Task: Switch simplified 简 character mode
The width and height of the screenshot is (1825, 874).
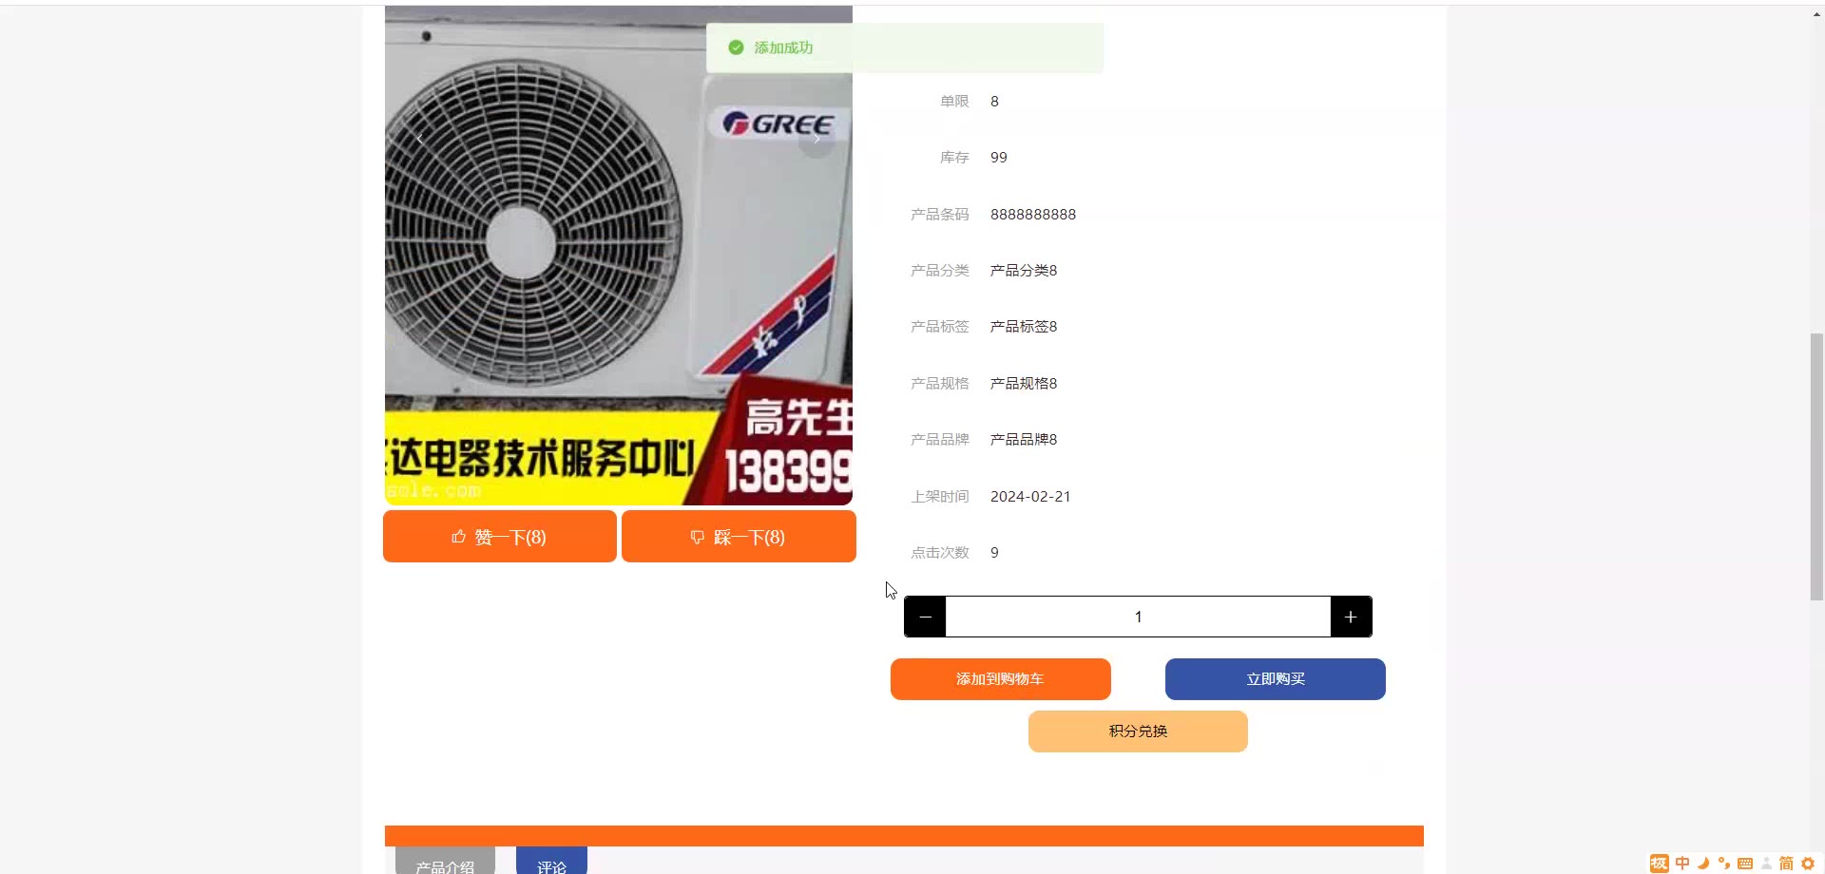Action: [x=1787, y=864]
